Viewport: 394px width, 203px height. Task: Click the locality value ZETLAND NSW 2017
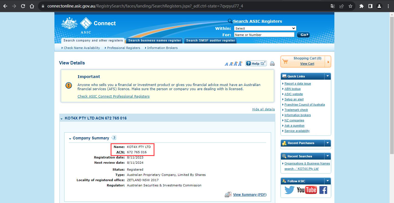pyautogui.click(x=143, y=180)
